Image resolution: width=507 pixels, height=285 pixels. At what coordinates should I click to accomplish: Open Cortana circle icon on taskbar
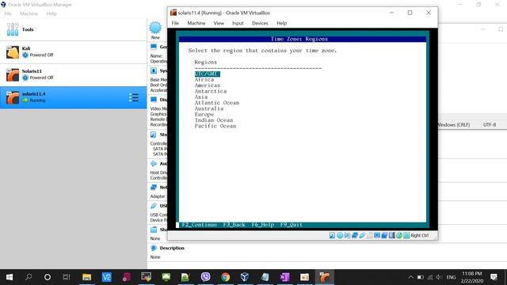pos(48,277)
